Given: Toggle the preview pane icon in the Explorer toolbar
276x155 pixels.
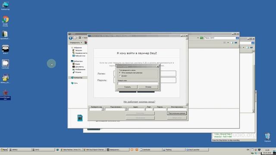Looking at the screenshot, I should pos(232,43).
